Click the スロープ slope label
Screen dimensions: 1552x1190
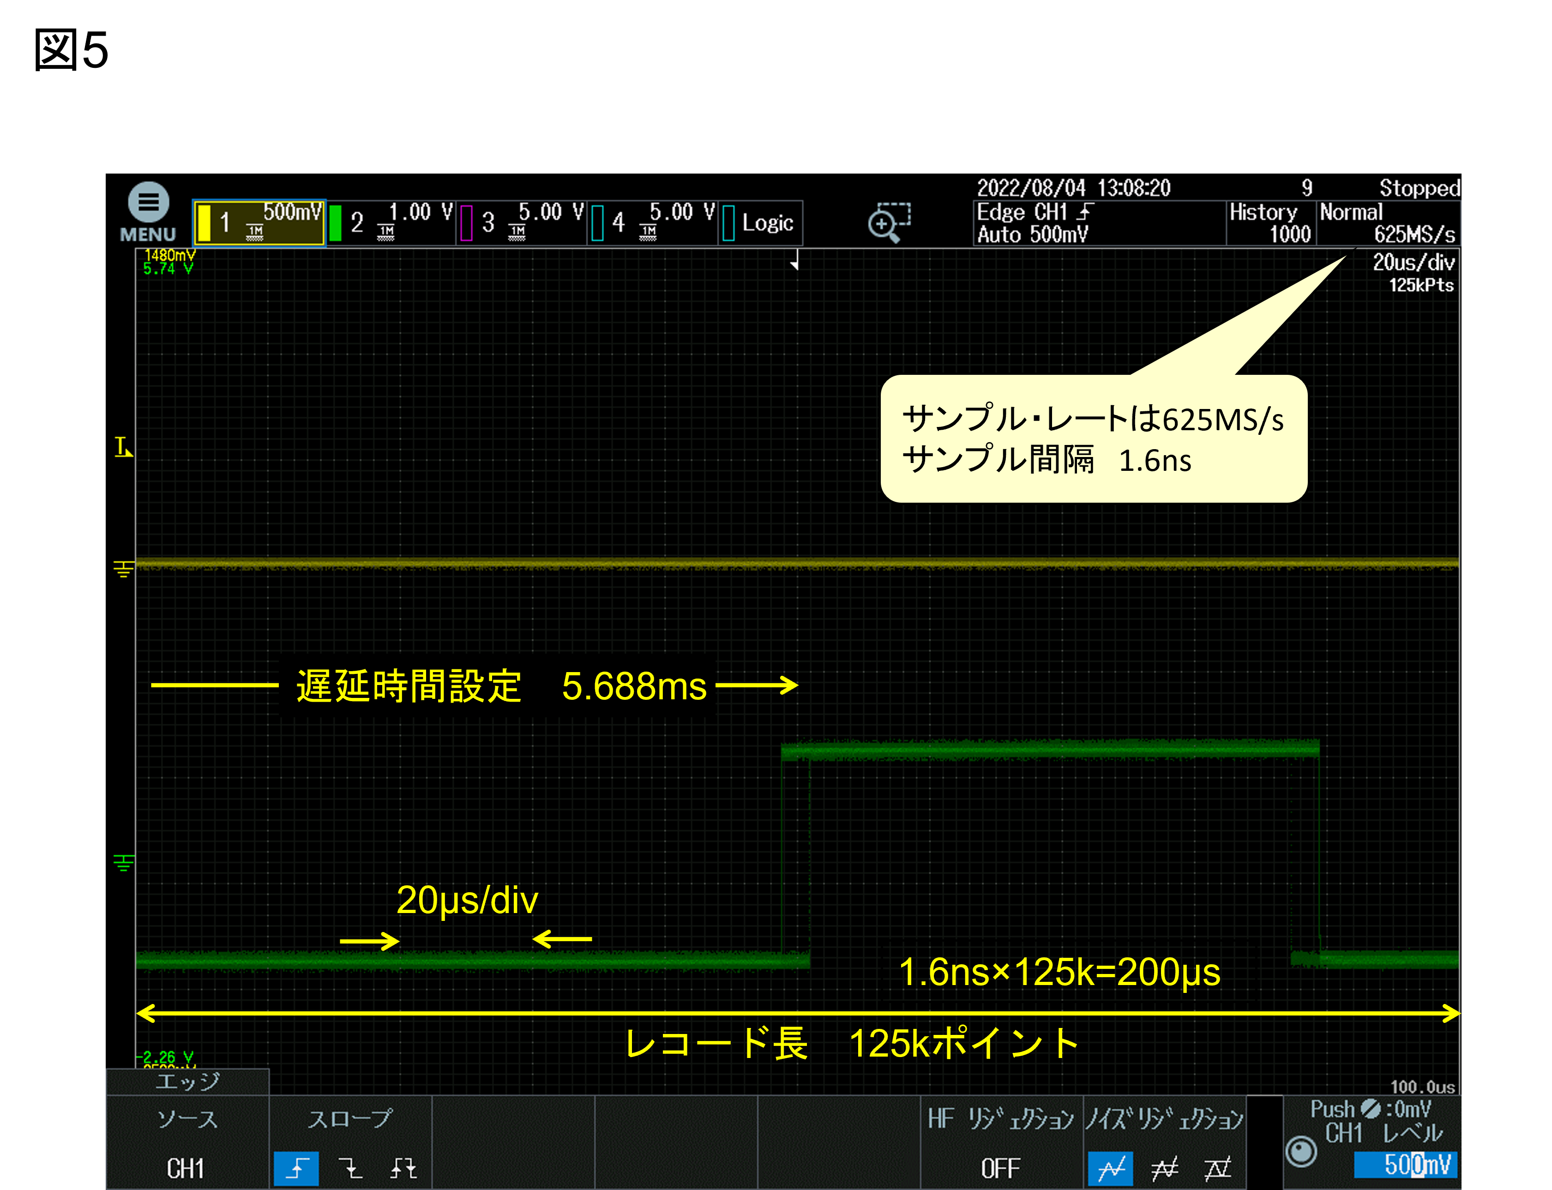click(x=350, y=1119)
